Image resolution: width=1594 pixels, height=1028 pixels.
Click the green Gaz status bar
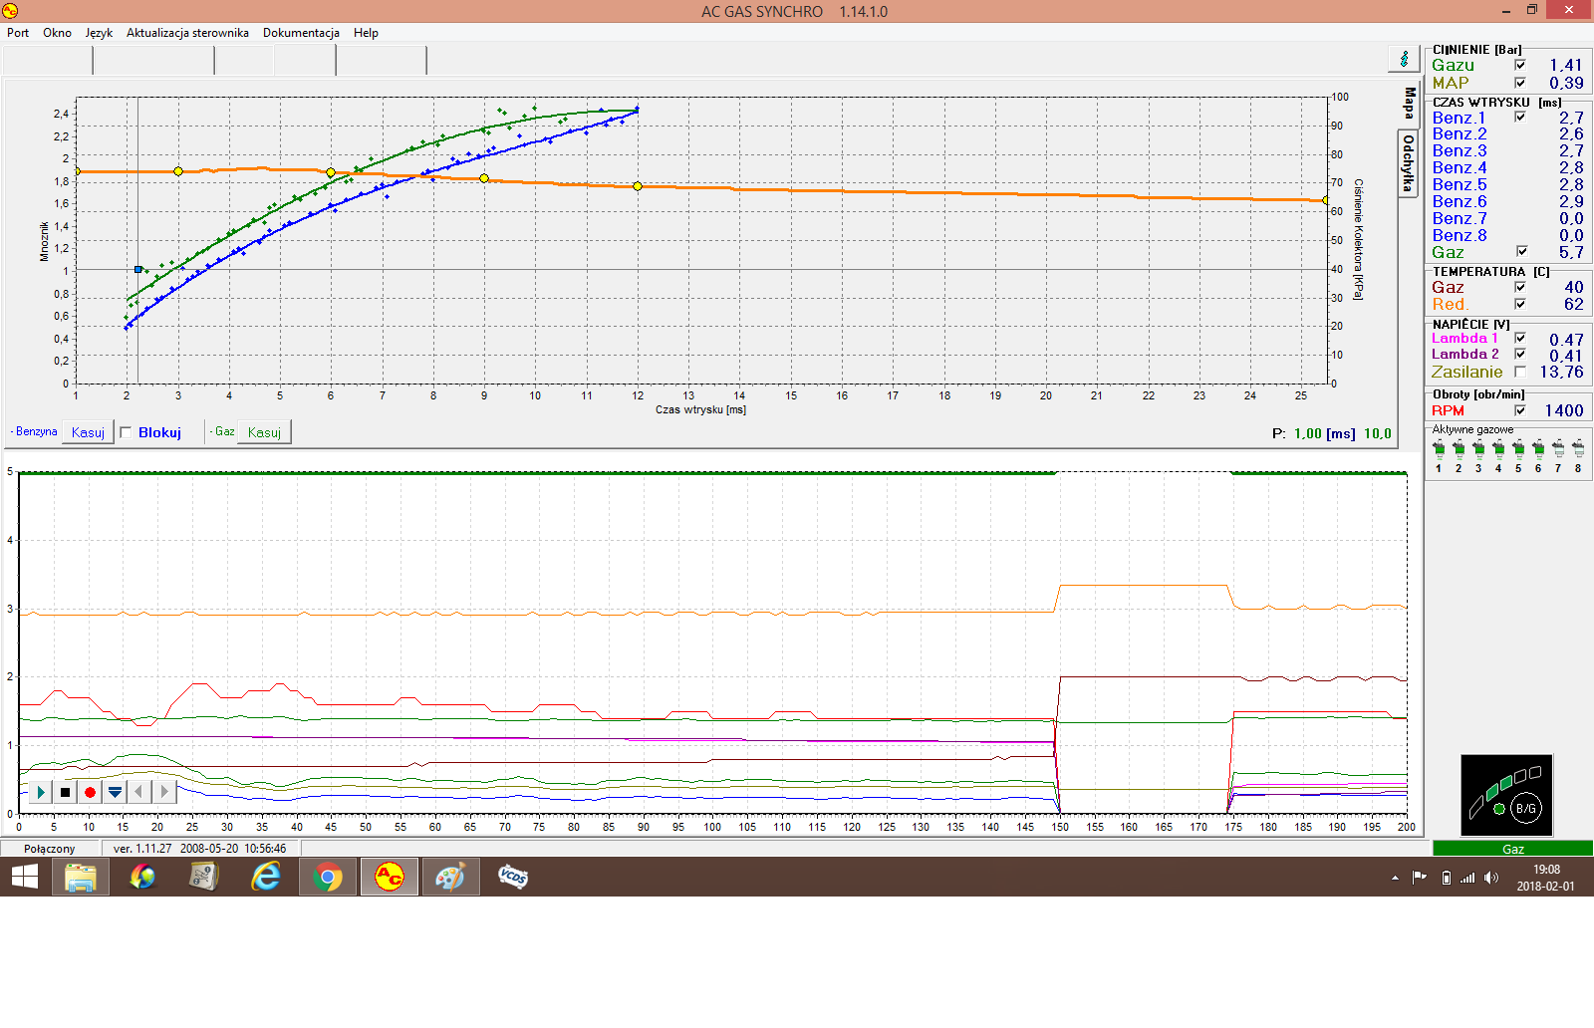1512,849
